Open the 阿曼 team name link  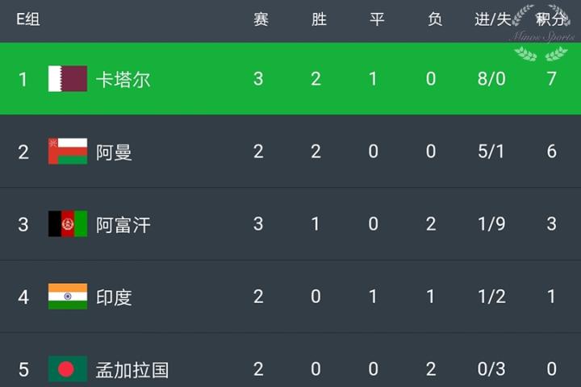point(114,152)
